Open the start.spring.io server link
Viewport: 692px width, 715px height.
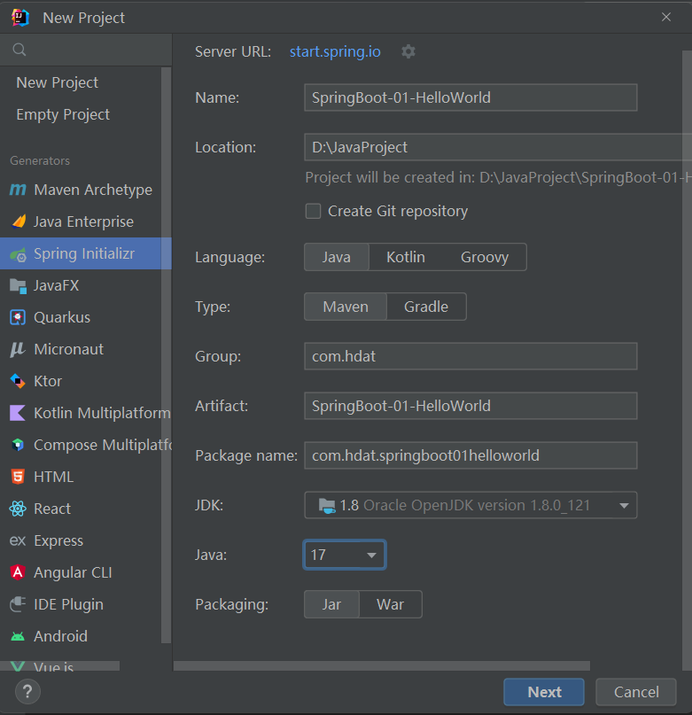pyautogui.click(x=335, y=51)
